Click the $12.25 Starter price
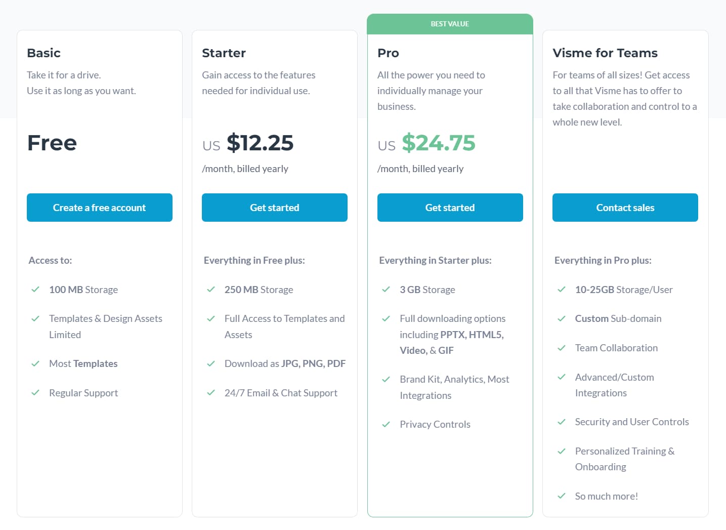726x530 pixels. pyautogui.click(x=261, y=143)
